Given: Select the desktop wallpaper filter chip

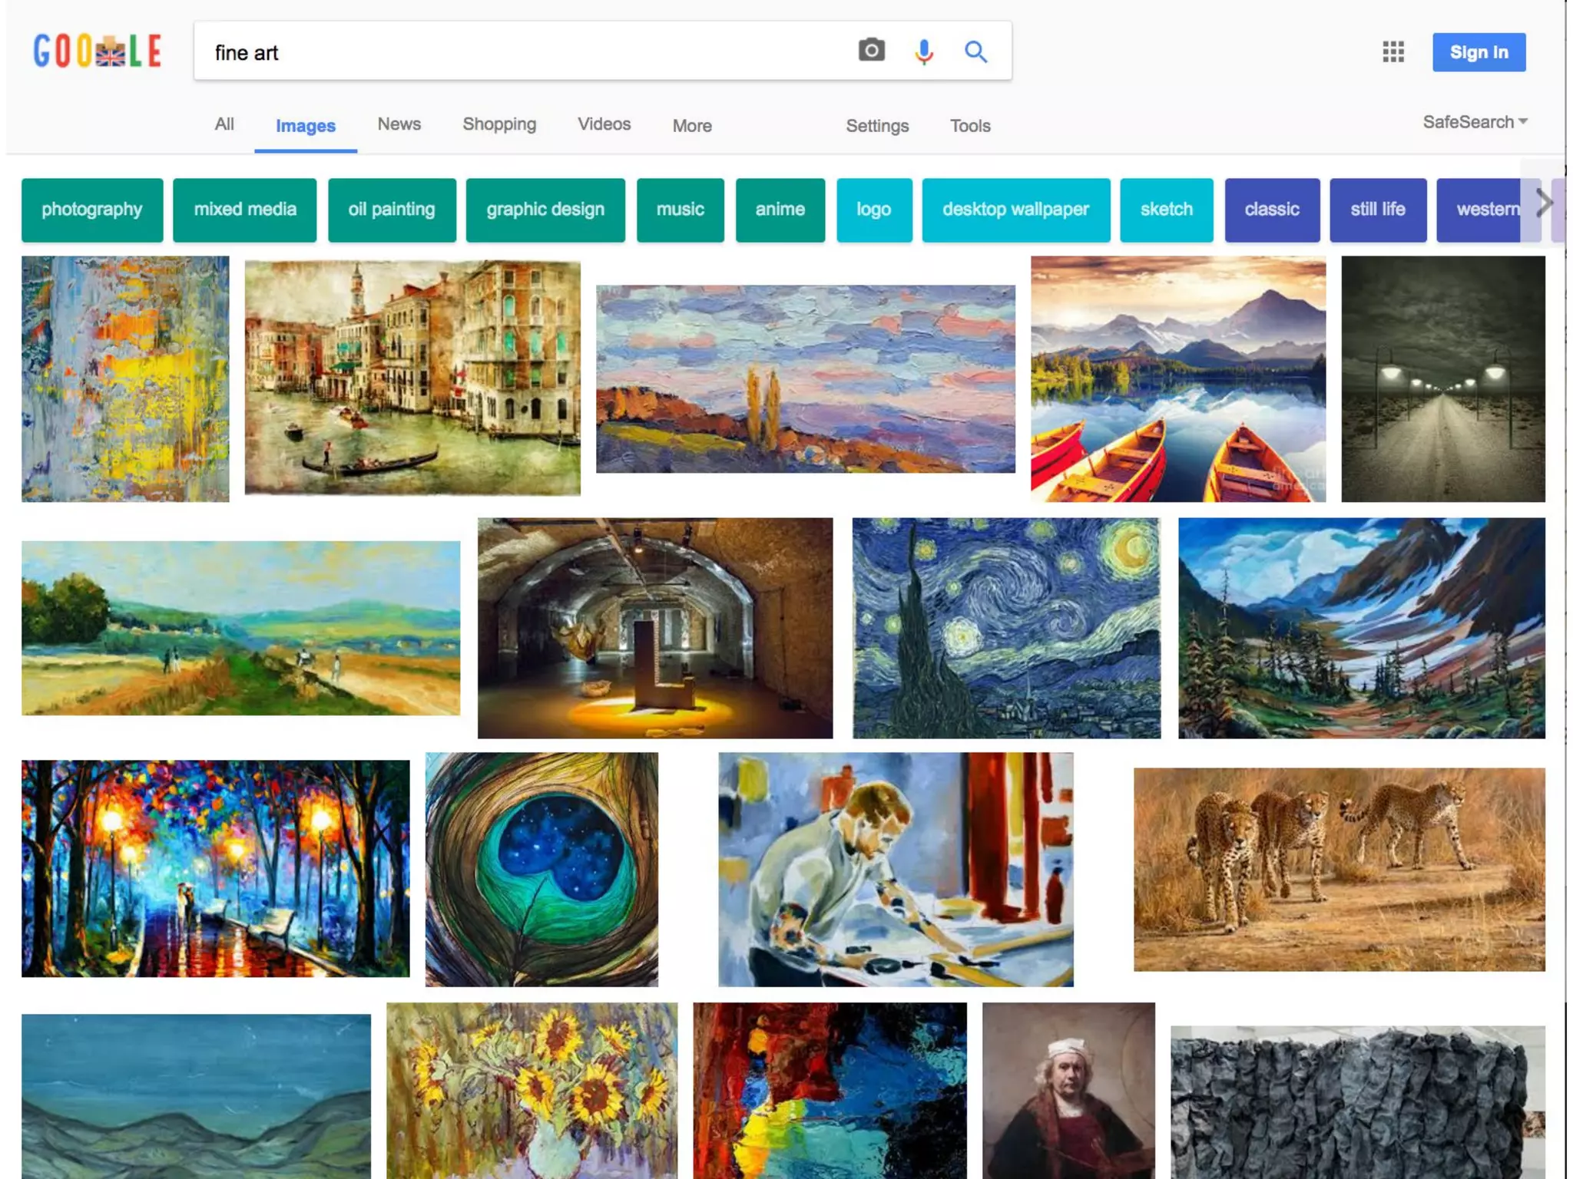Looking at the screenshot, I should pos(1015,210).
